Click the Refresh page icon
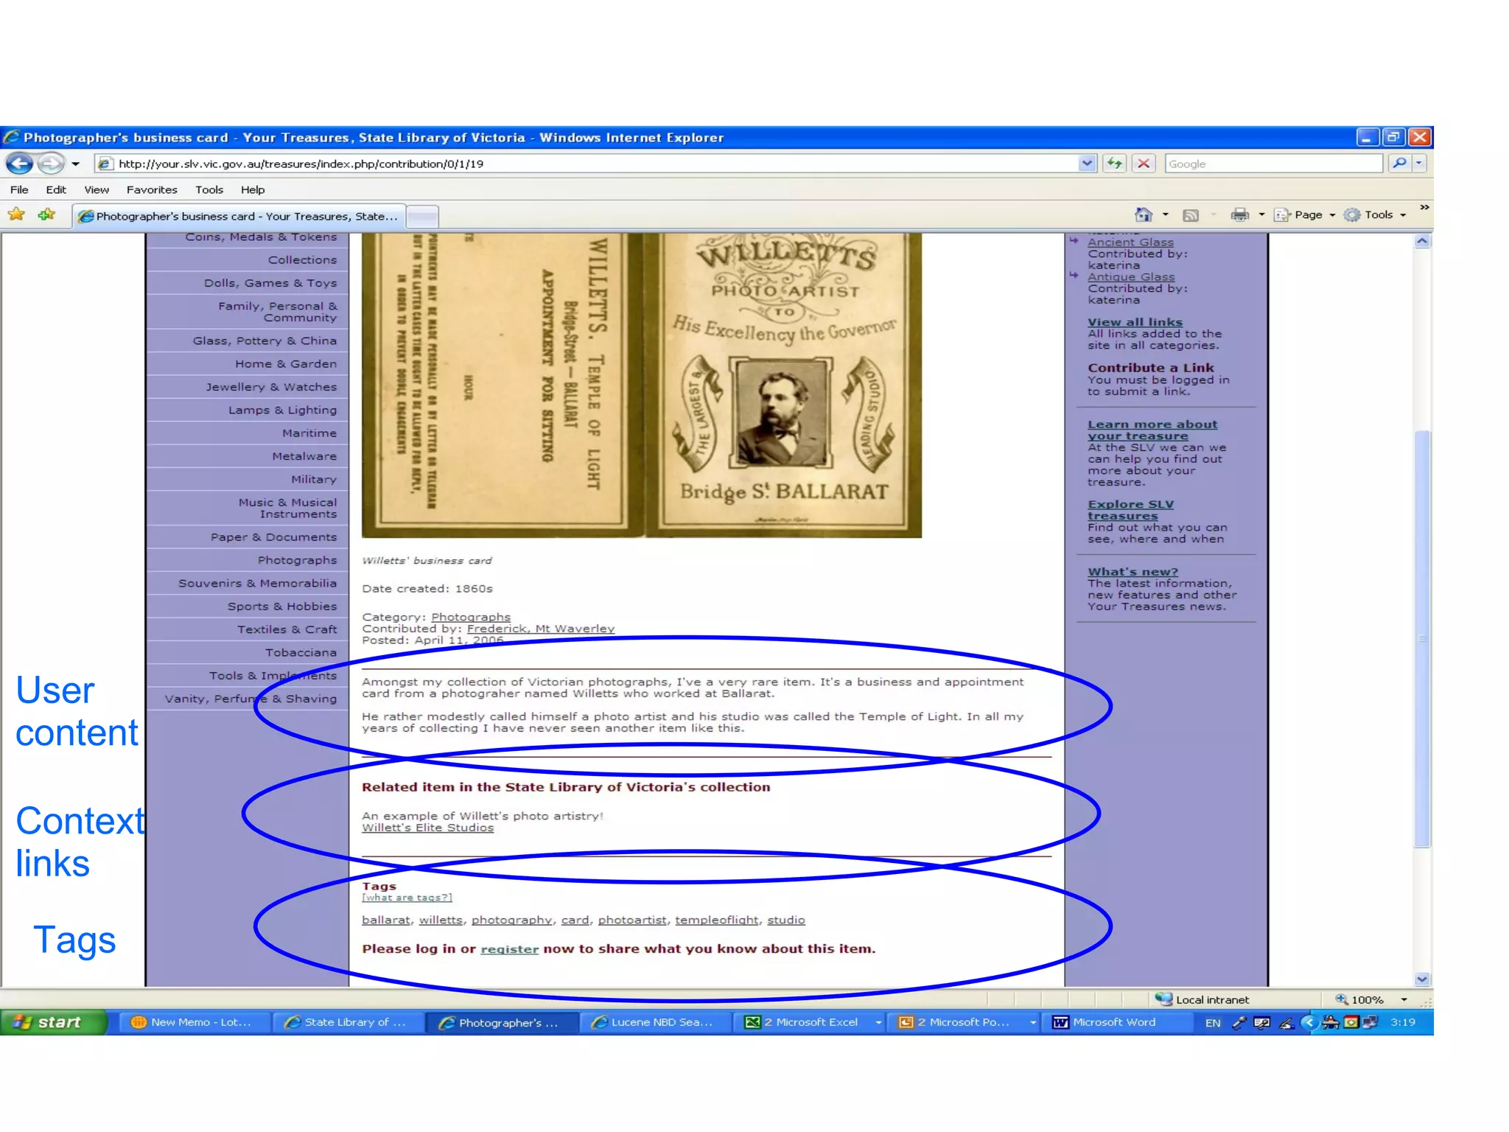This screenshot has width=1509, height=1132. (x=1114, y=163)
